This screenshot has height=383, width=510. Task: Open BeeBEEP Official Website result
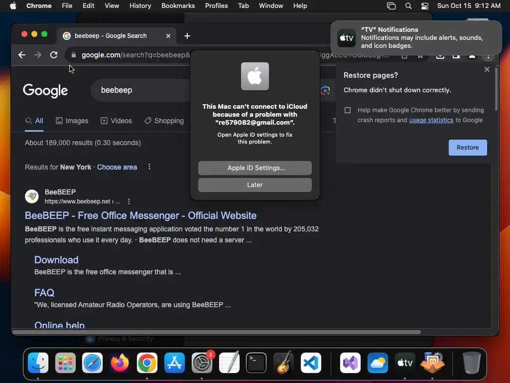coord(140,215)
